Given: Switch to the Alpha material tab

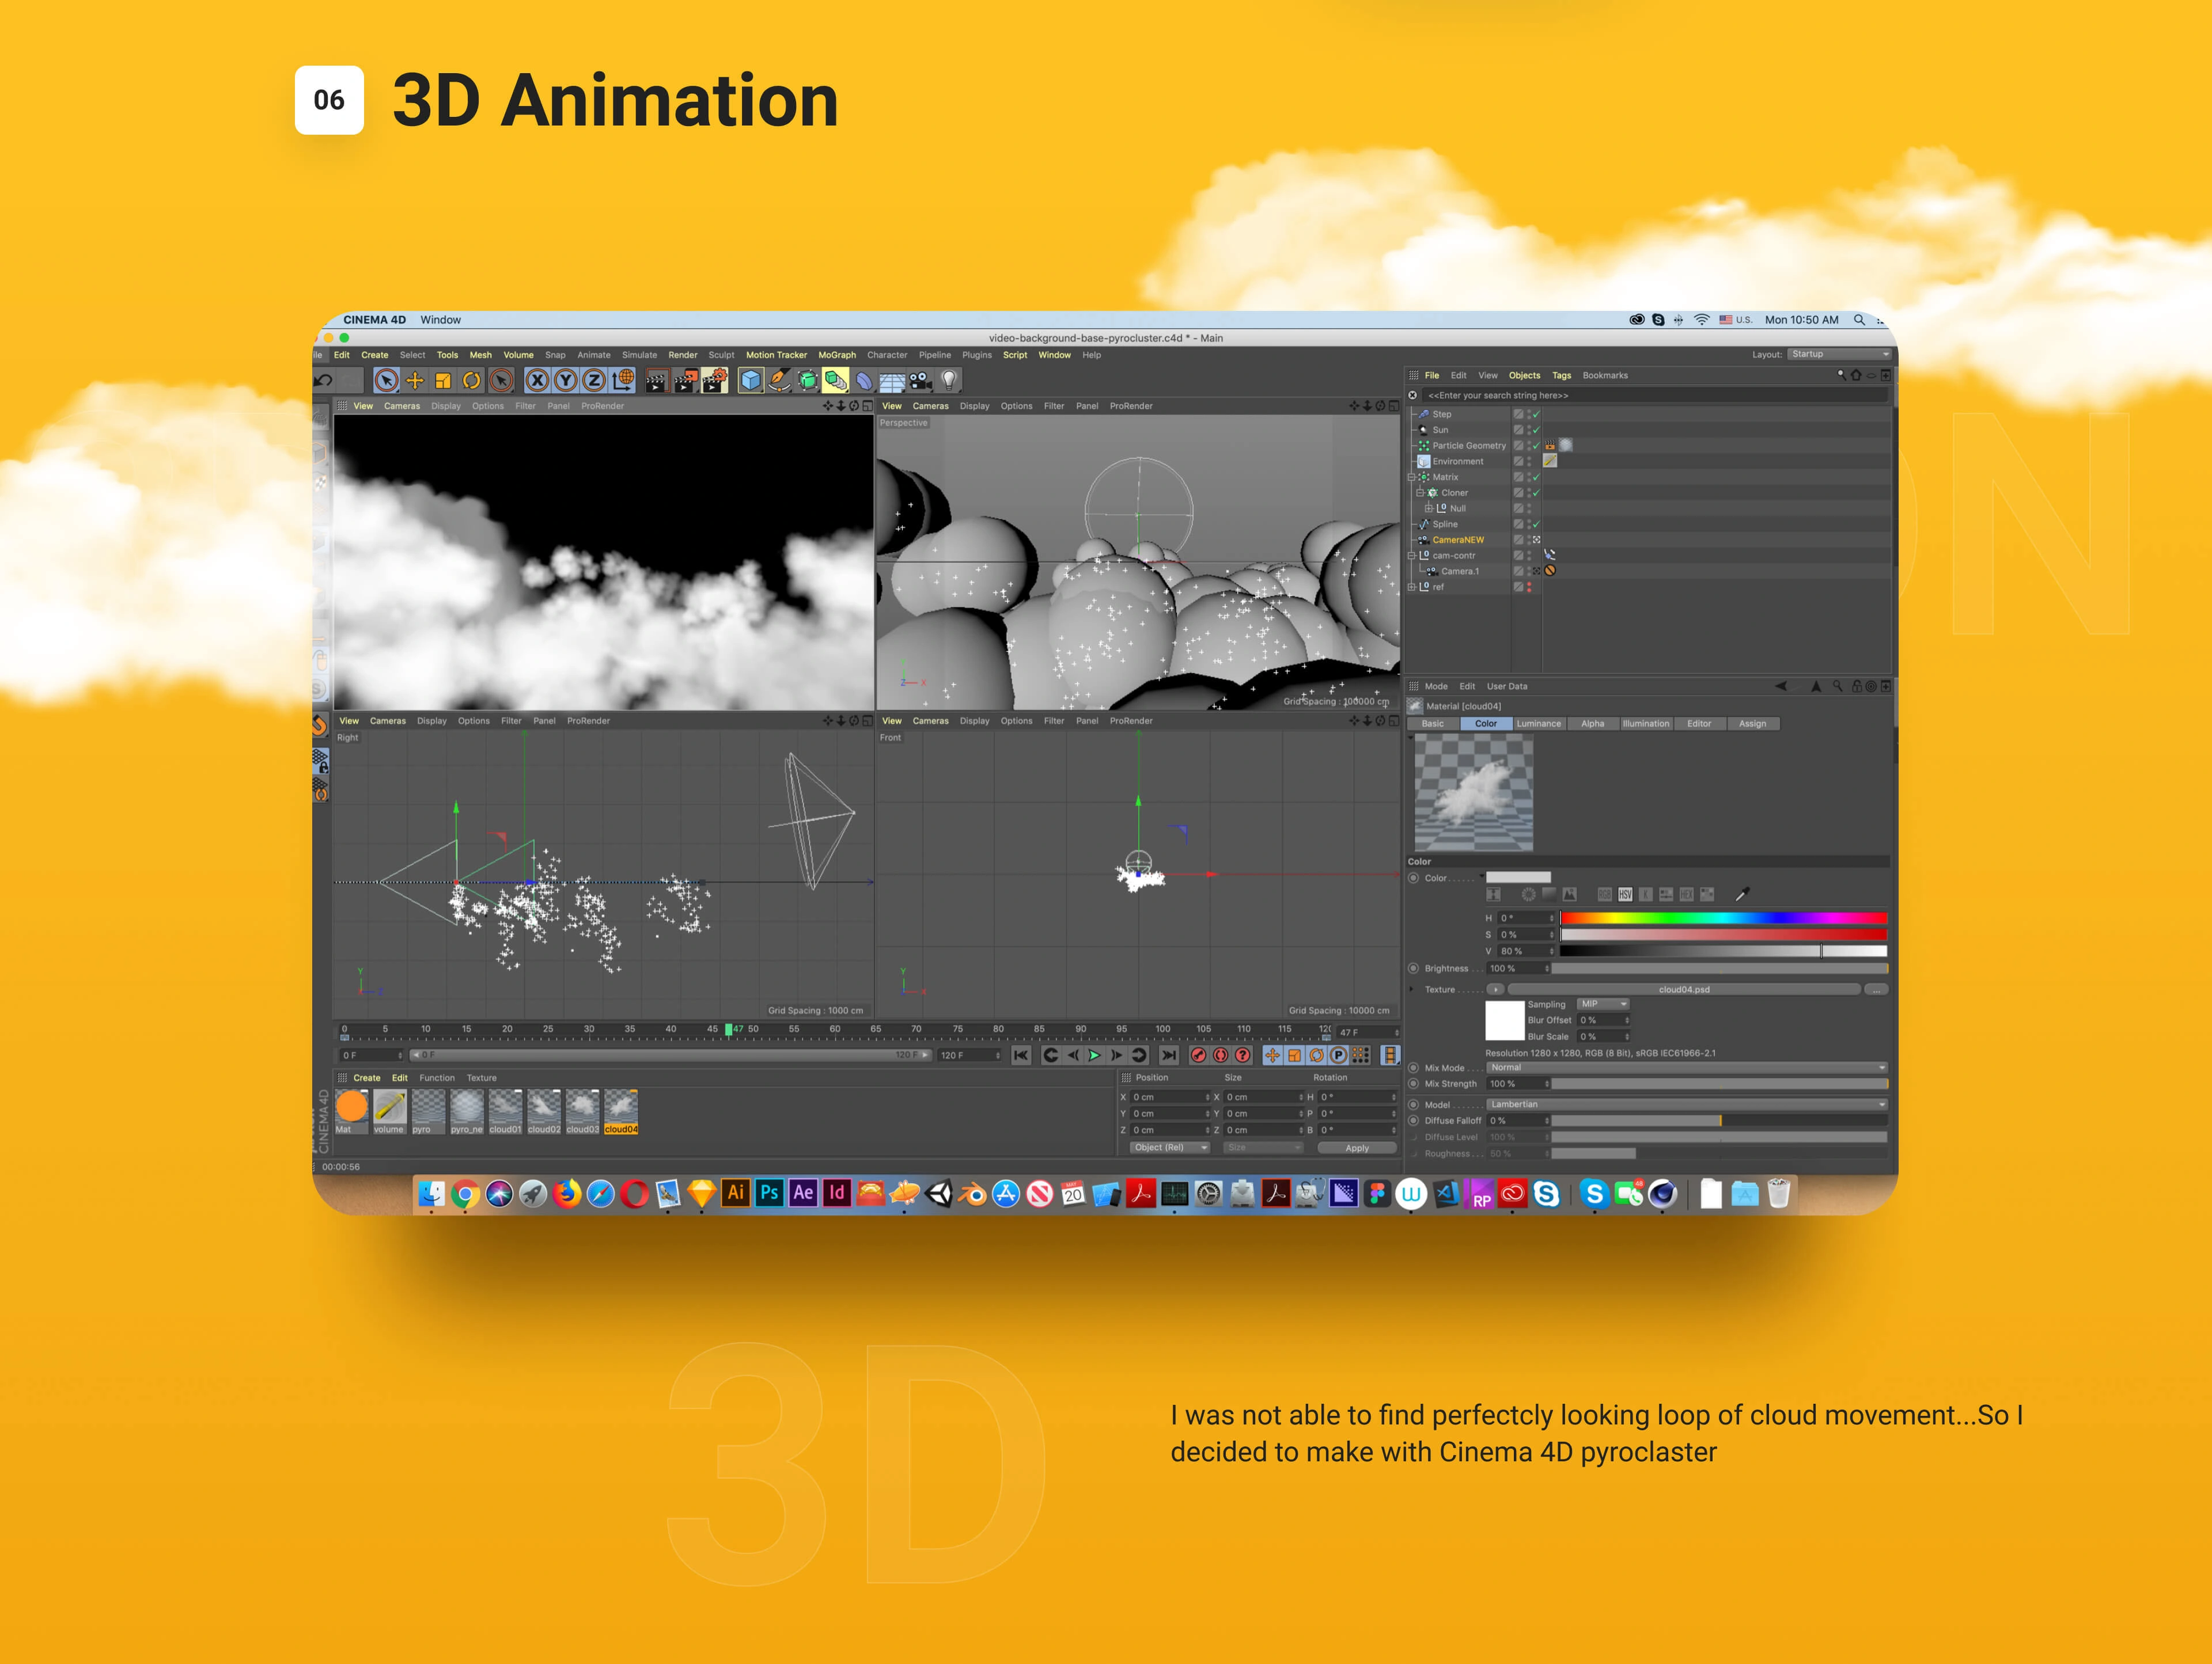Looking at the screenshot, I should 1592,724.
